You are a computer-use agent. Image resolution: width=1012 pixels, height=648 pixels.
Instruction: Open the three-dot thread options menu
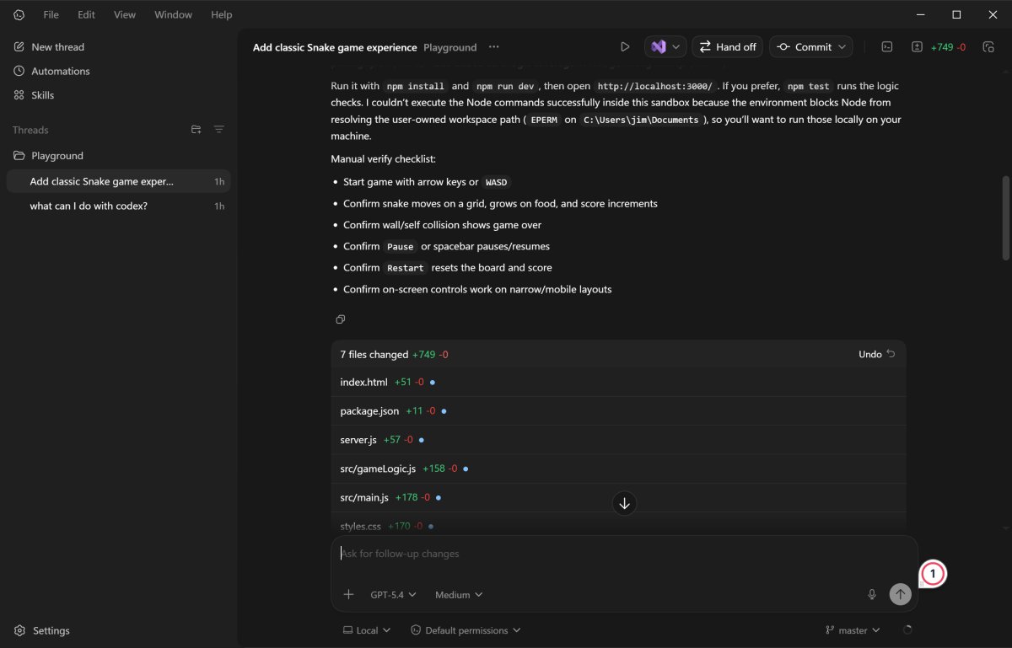493,47
